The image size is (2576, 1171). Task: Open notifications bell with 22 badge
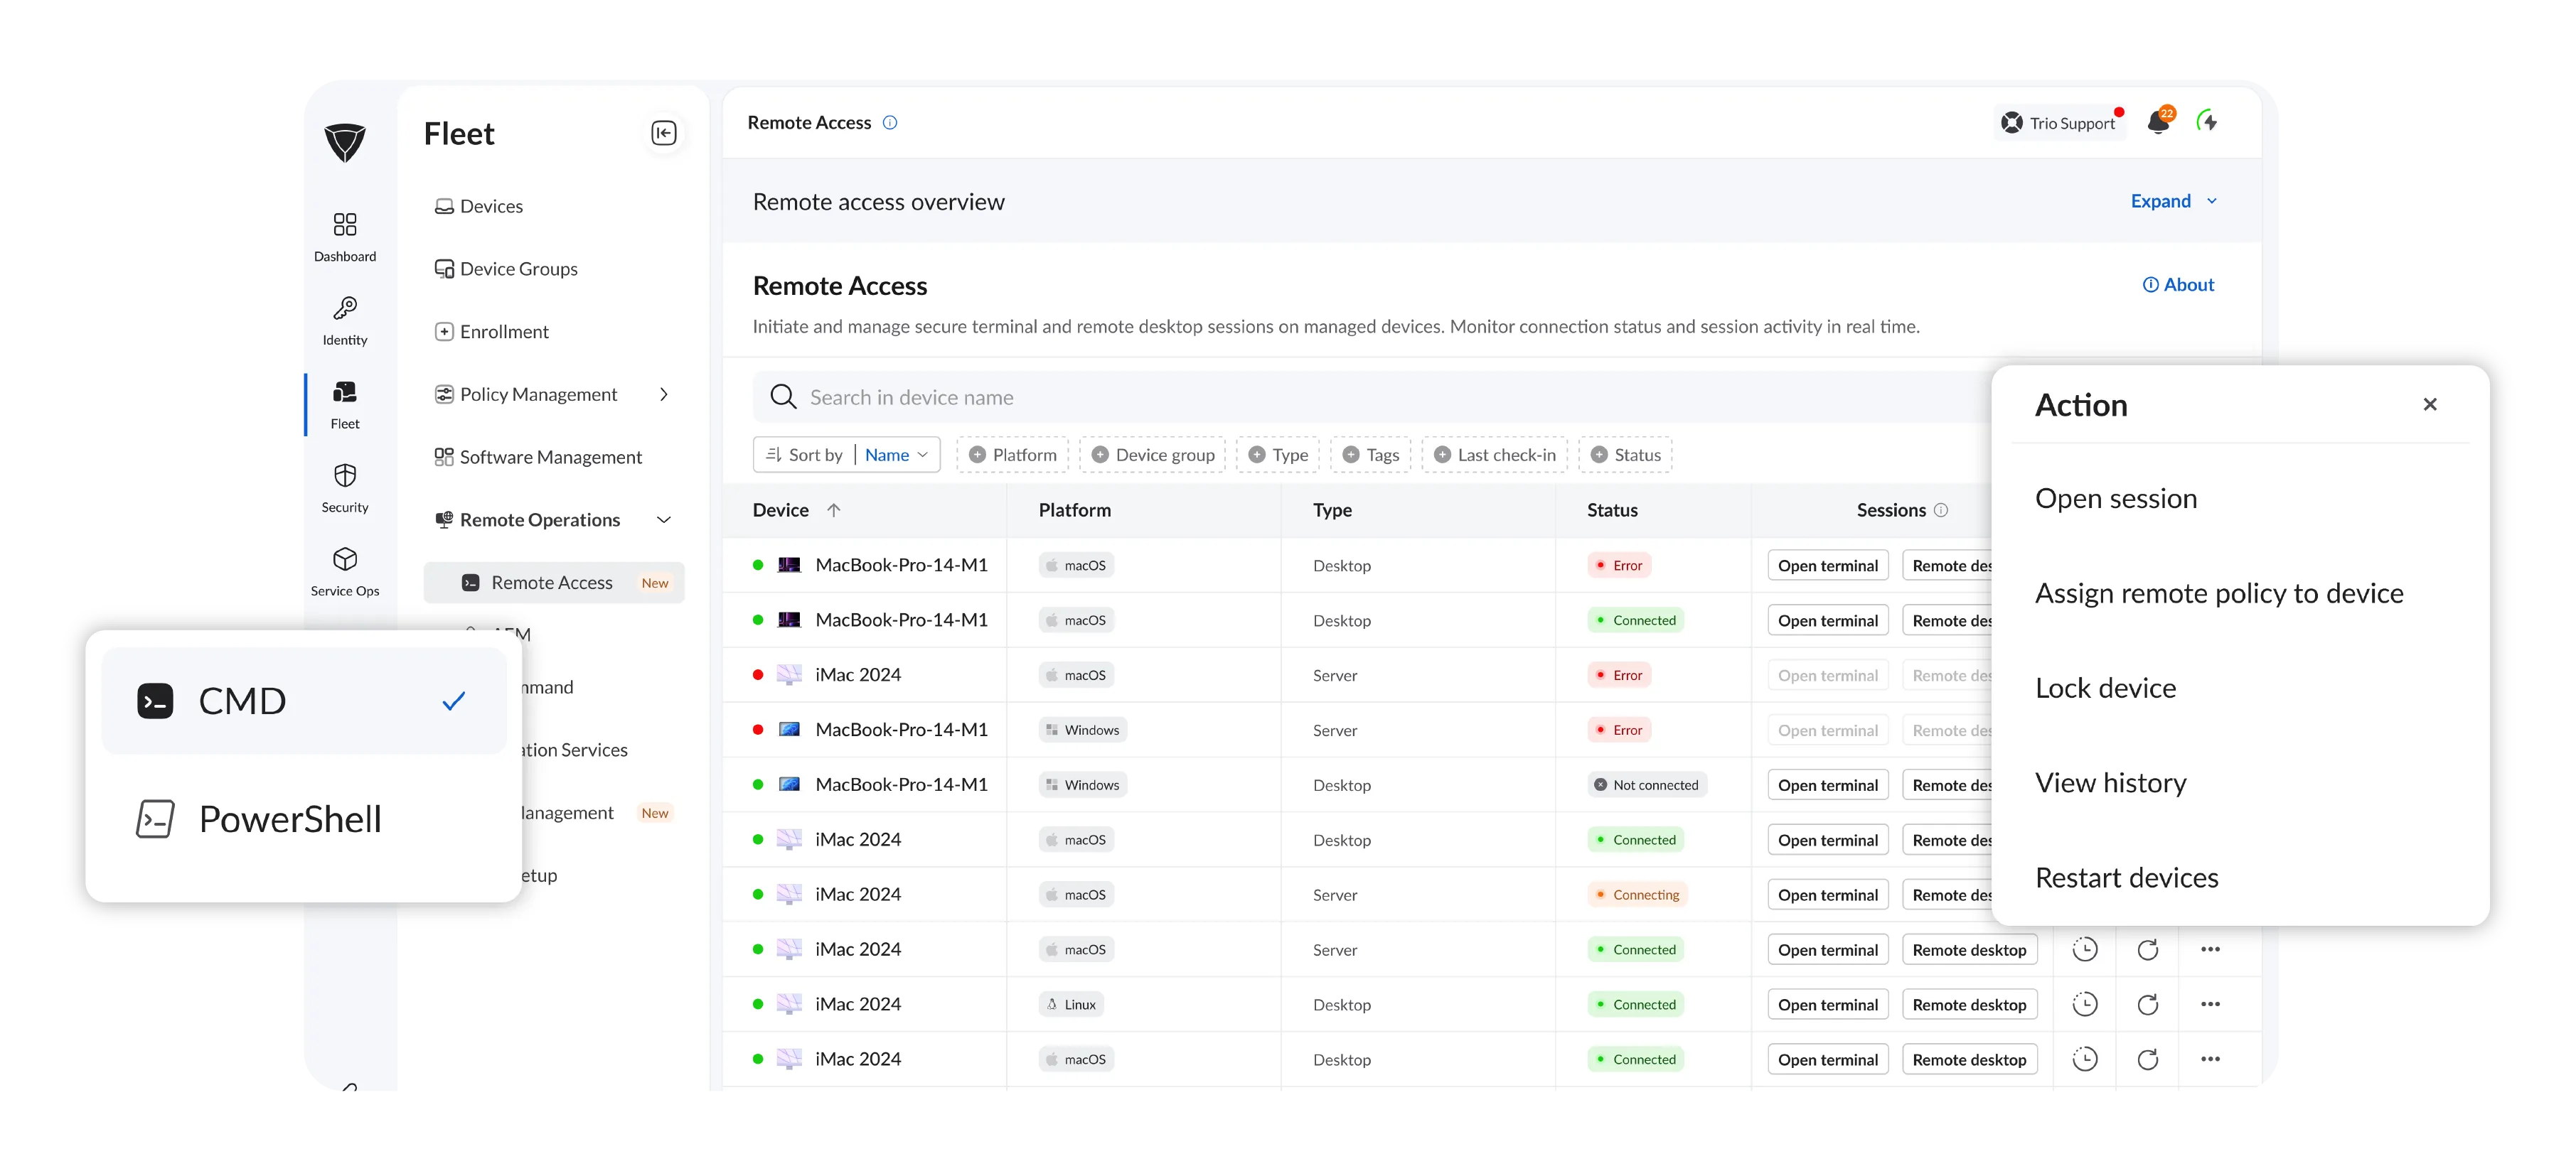tap(2159, 122)
